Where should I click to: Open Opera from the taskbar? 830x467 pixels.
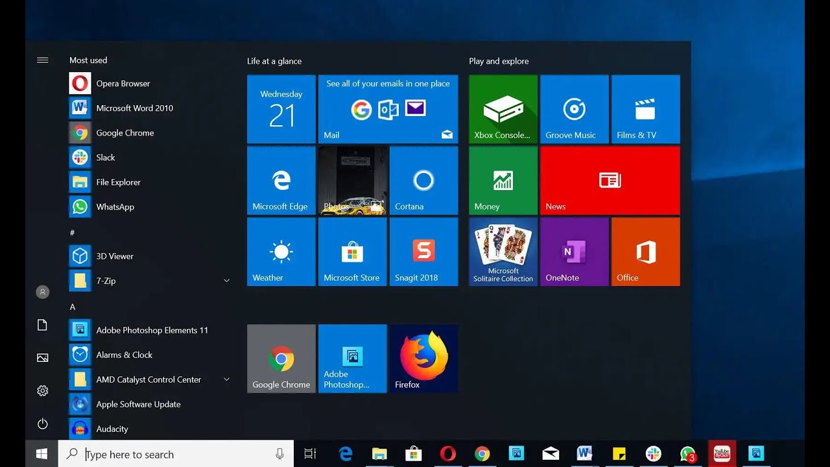(x=447, y=454)
